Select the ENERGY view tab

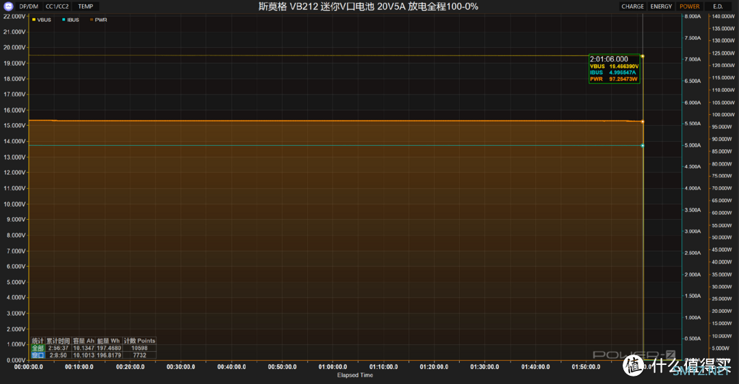661,7
